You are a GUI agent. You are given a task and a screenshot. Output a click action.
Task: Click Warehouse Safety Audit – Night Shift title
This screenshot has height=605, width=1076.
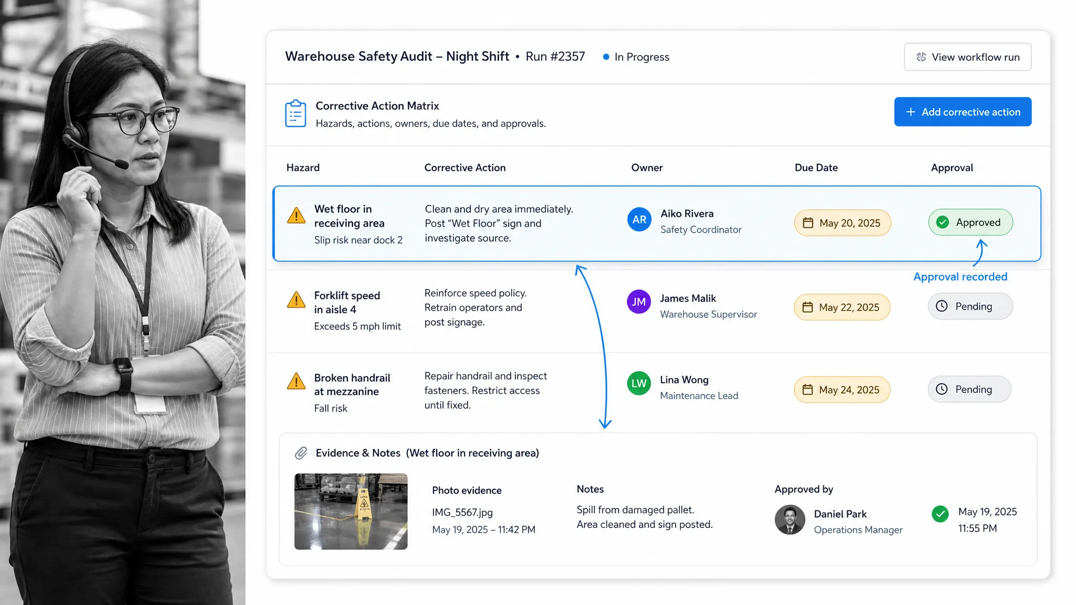tap(397, 56)
